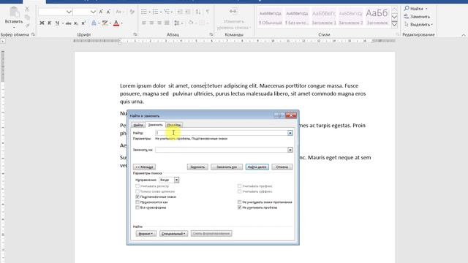Open the Специальный dropdown button
This screenshot has width=468, height=263.
pos(174,234)
